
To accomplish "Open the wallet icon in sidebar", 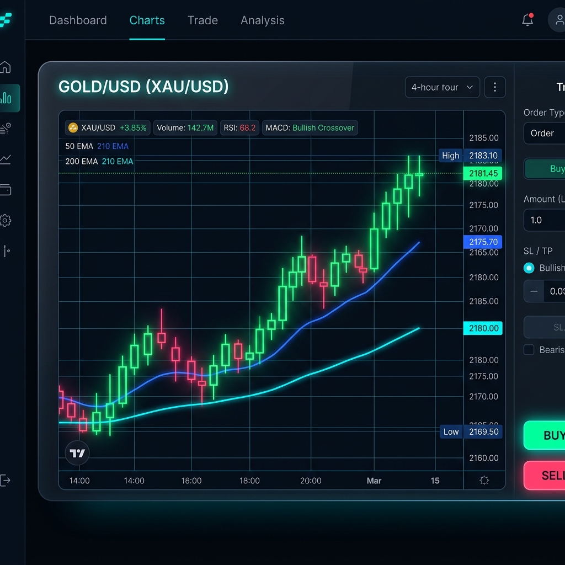I will coord(5,190).
